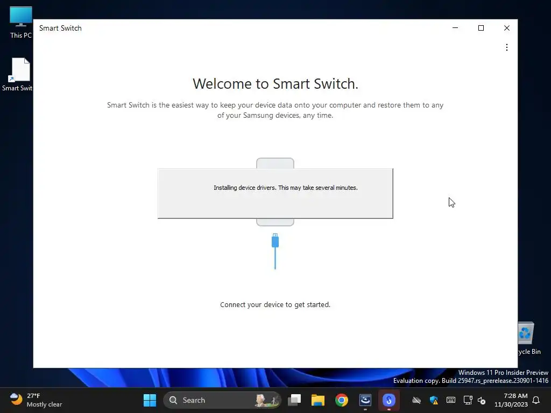Open Google Chrome from the taskbar
Screen dimensions: 551x413
coord(341,400)
